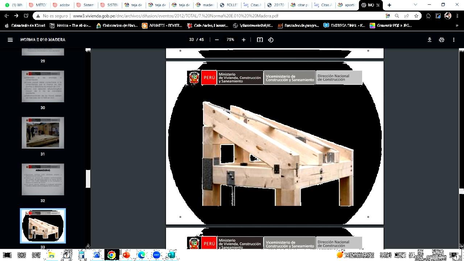The image size is (464, 261).
Task: Open the Calendario de iCloud bookmark
Action: coord(25,26)
